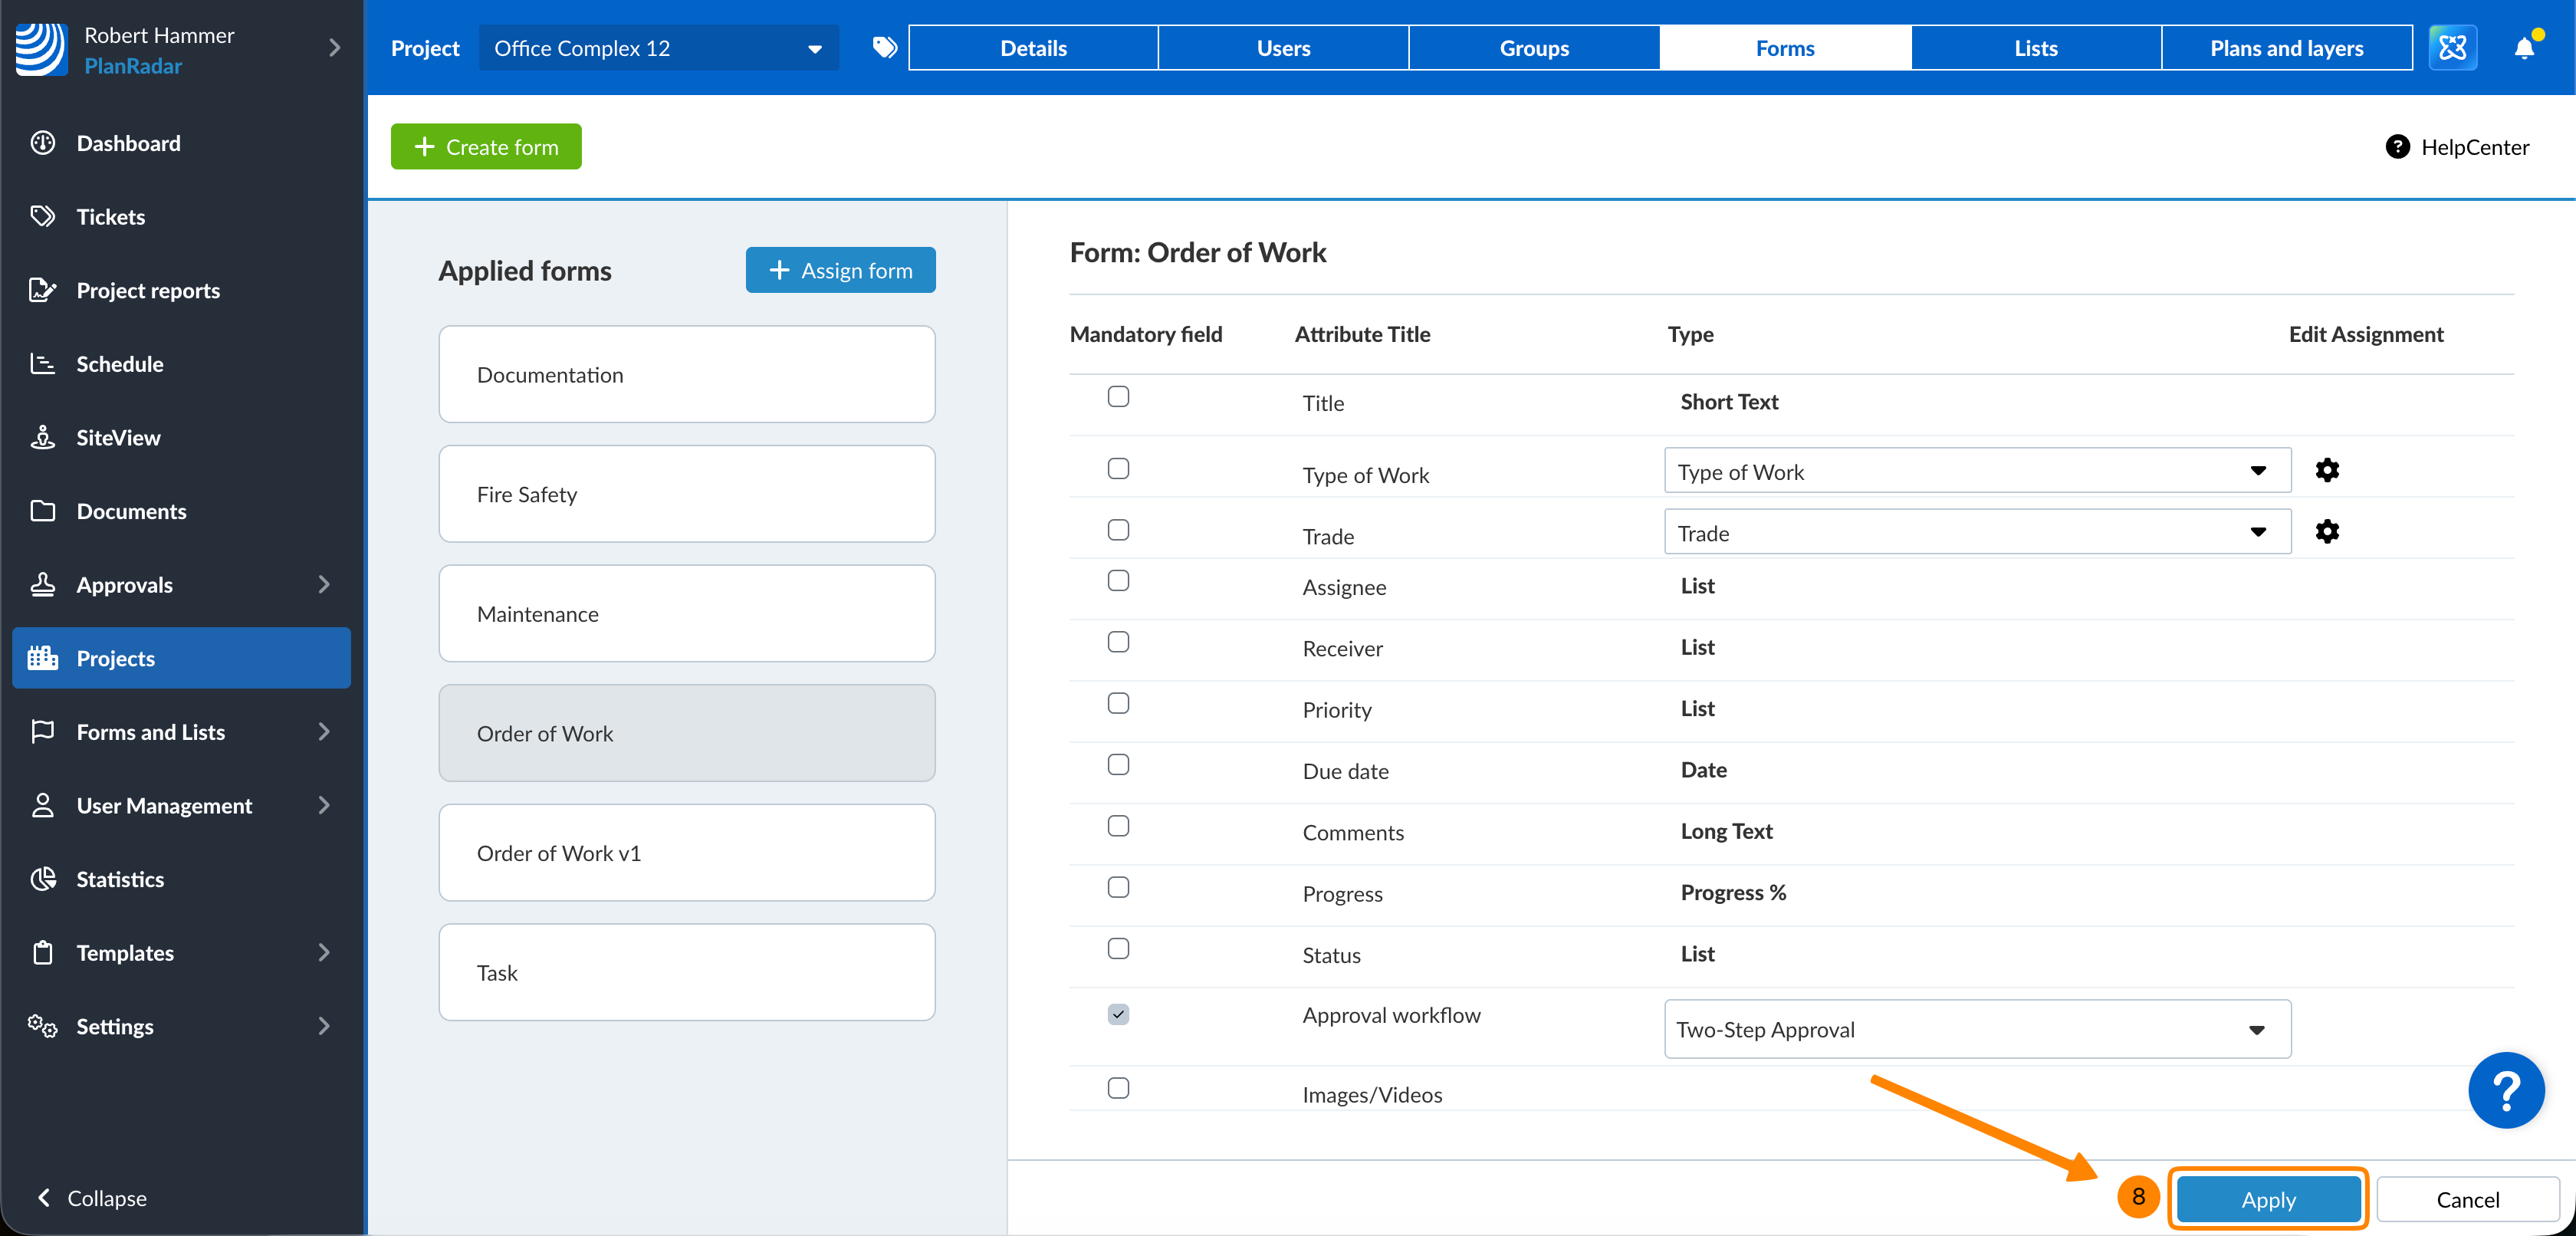The height and width of the screenshot is (1236, 2576).
Task: Open the Dashboard from the sidebar
Action: 128,143
